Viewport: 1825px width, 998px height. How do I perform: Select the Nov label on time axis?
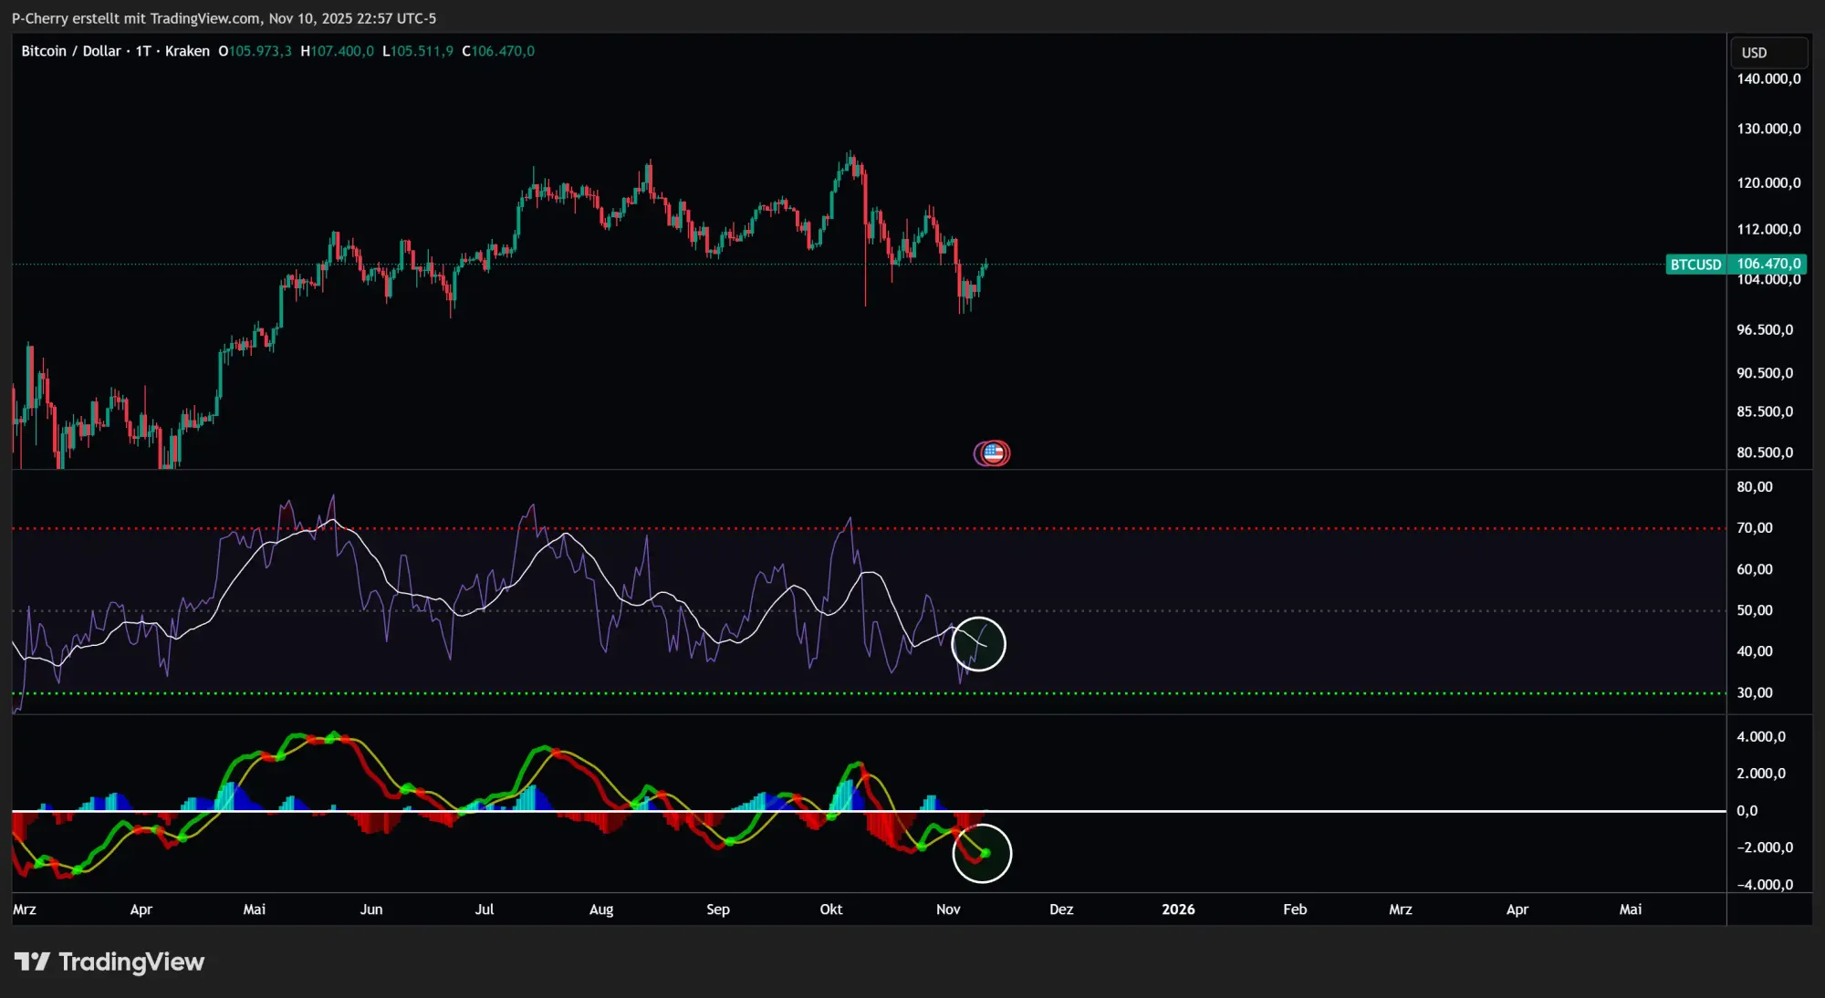pyautogui.click(x=947, y=910)
